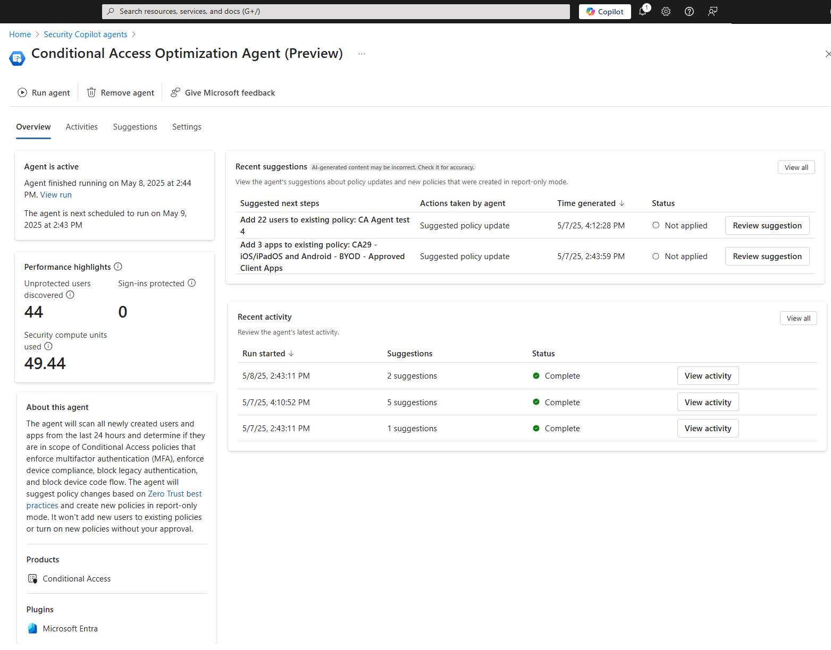831x650 pixels.
Task: Open the more options ellipsis beside title
Action: pos(362,54)
